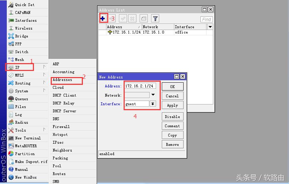Enable entry with checkmark toolbar icon
289x184 pixels.
pyautogui.click(x=123, y=19)
